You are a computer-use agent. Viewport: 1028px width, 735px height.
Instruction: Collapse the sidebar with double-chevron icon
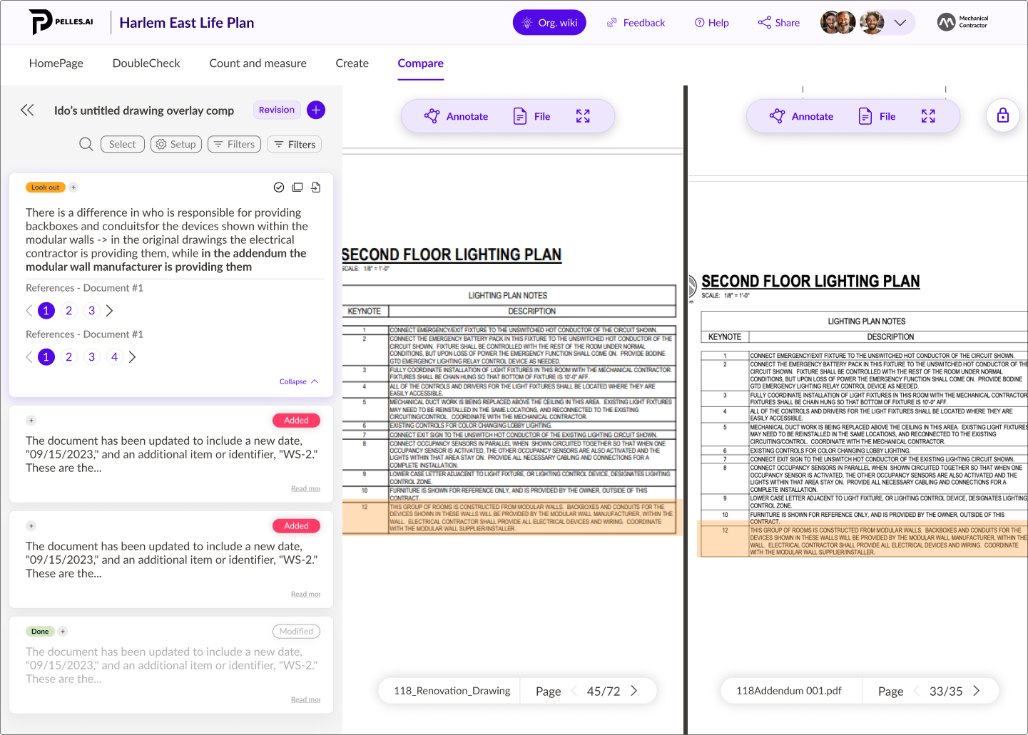point(27,110)
